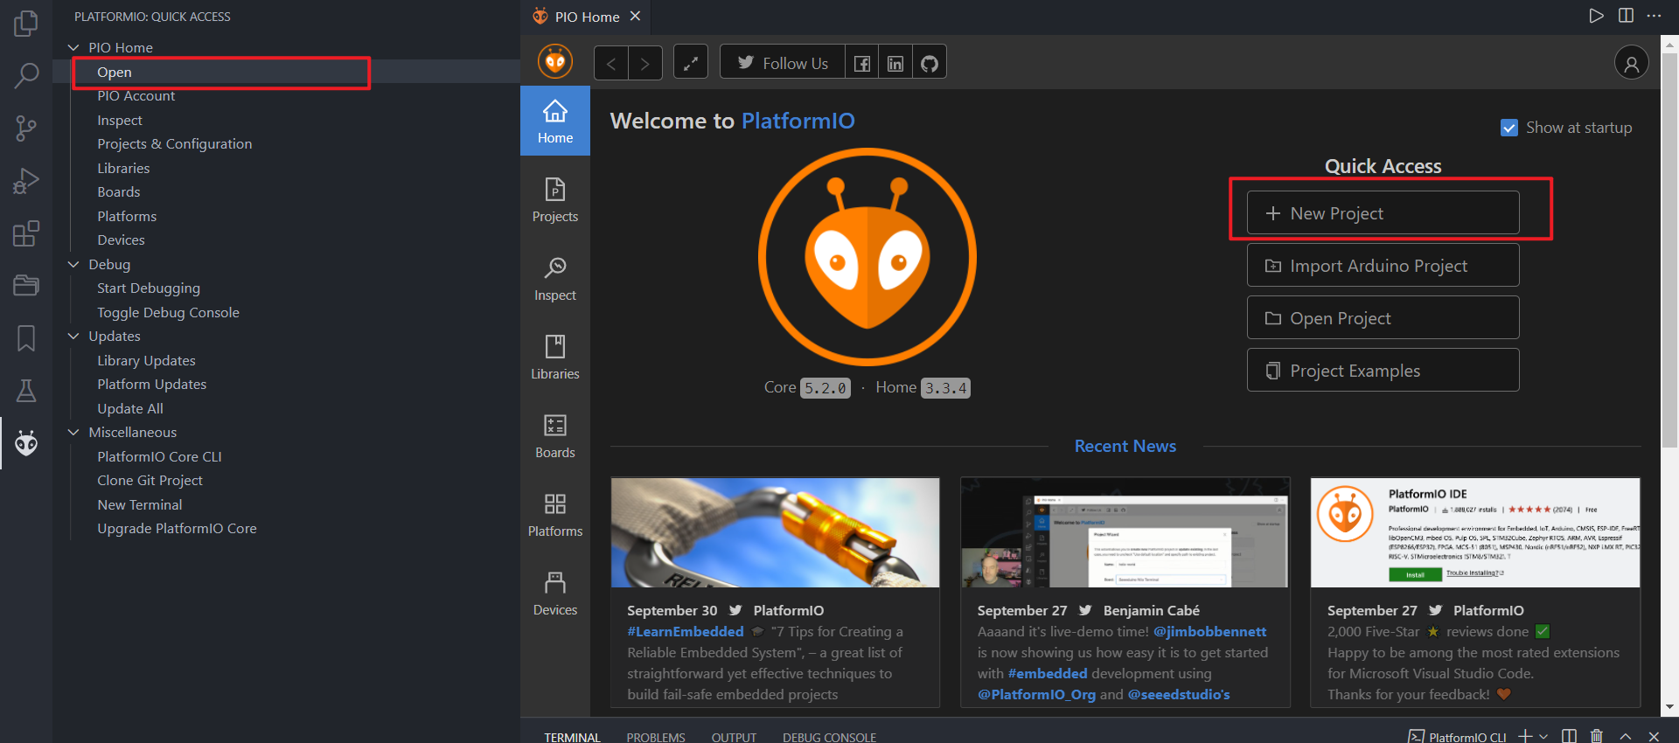Kill terminal with the trash icon

1597,736
